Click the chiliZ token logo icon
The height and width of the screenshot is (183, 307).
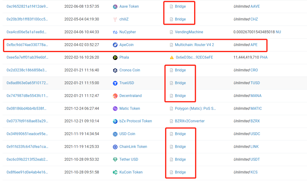point(115,19)
